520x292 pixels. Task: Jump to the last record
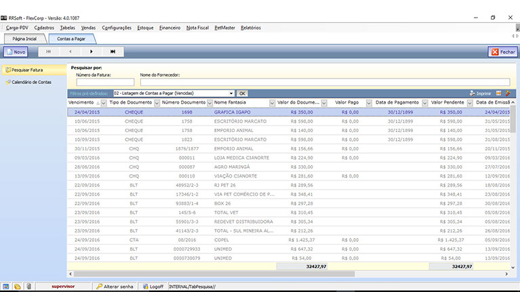click(x=113, y=51)
